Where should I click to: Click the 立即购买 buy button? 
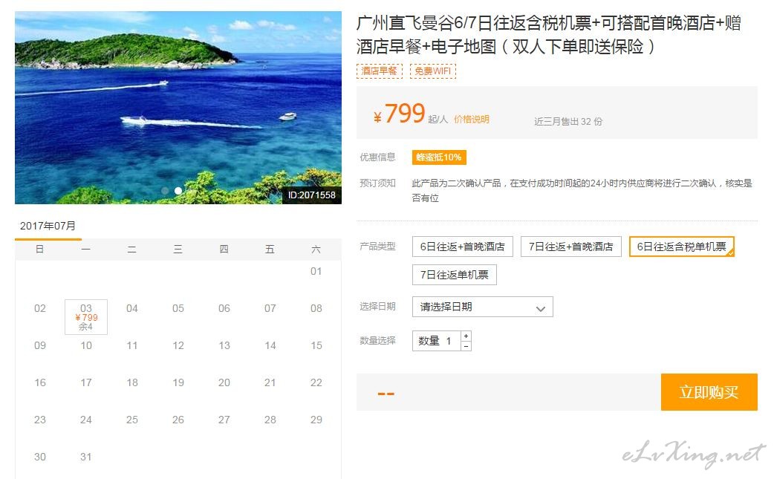tap(709, 392)
